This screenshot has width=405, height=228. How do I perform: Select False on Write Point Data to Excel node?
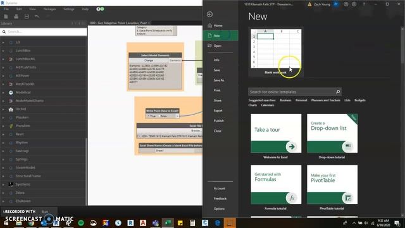(x=162, y=116)
